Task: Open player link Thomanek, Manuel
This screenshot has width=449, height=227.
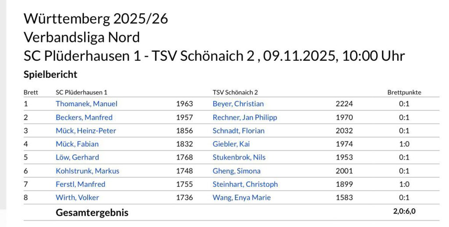Action: 86,104
